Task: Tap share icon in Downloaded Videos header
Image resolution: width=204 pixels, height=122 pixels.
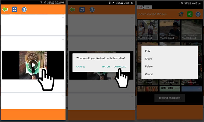Action: pyautogui.click(x=190, y=14)
